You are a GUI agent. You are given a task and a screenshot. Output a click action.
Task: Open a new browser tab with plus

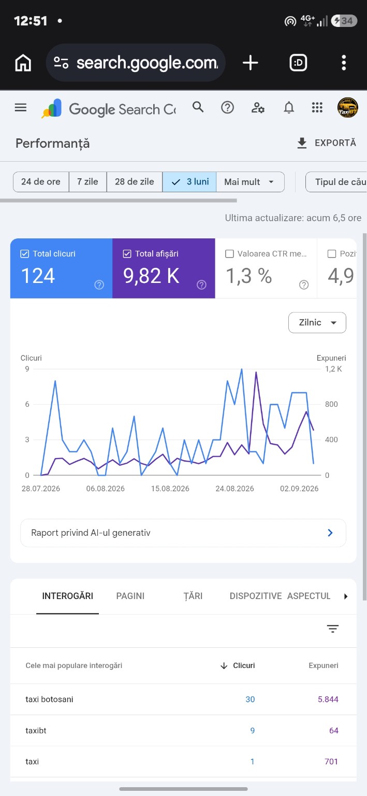point(251,63)
